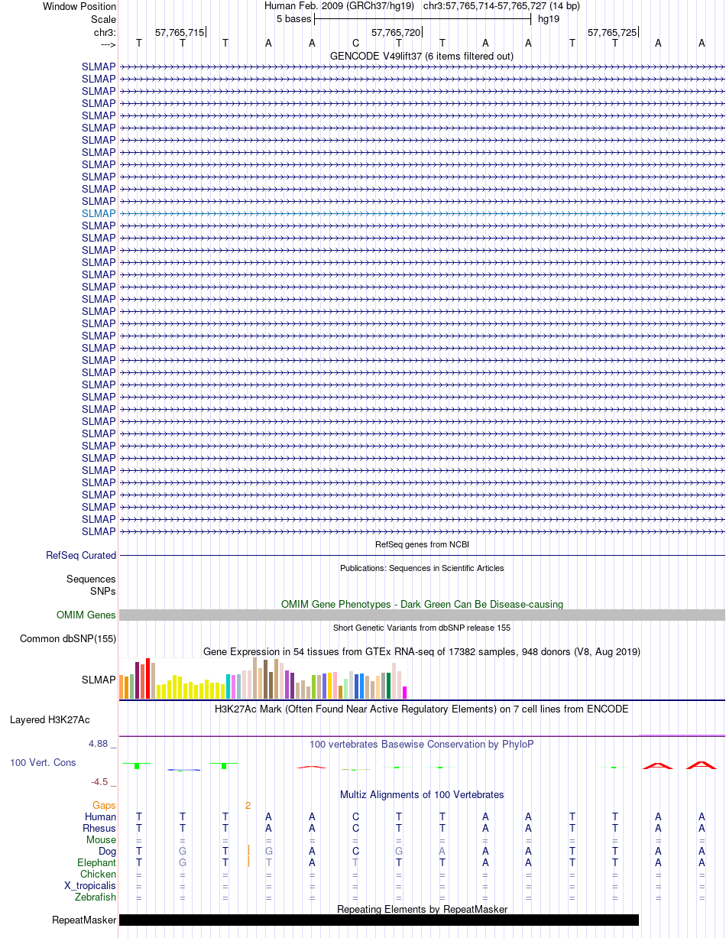This screenshot has height=938, width=726.
Task: Click the Layered H3K27Ac track label
Action: pos(50,719)
